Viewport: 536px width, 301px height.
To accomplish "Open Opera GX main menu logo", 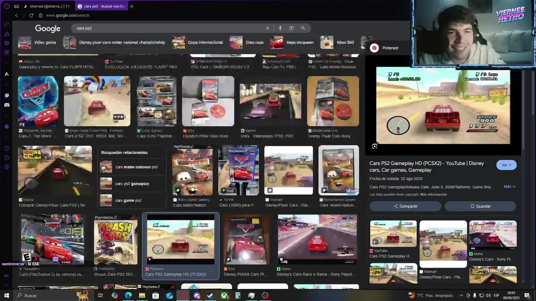I will 7,6.
